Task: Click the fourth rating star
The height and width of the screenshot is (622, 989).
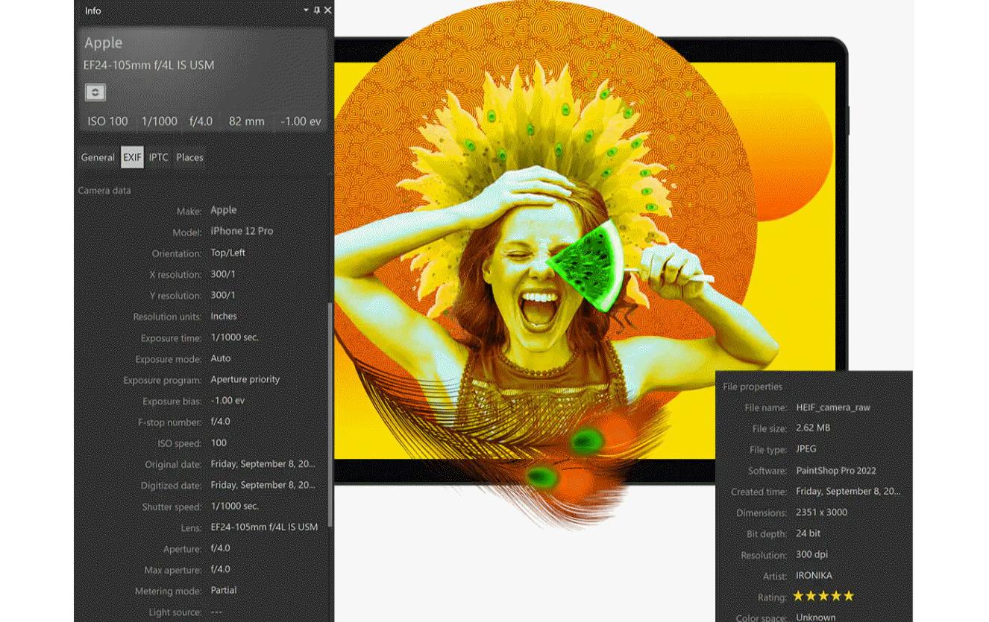Action: pyautogui.click(x=836, y=596)
